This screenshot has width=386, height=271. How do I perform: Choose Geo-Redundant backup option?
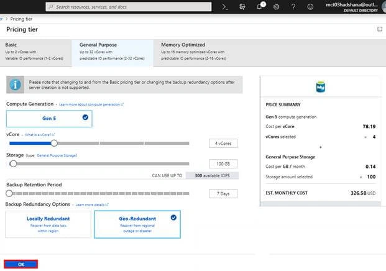tap(137, 224)
